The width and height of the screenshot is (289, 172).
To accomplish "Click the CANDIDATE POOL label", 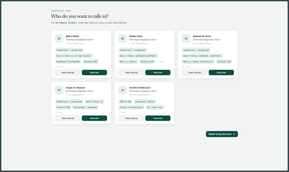I will pyautogui.click(x=61, y=11).
